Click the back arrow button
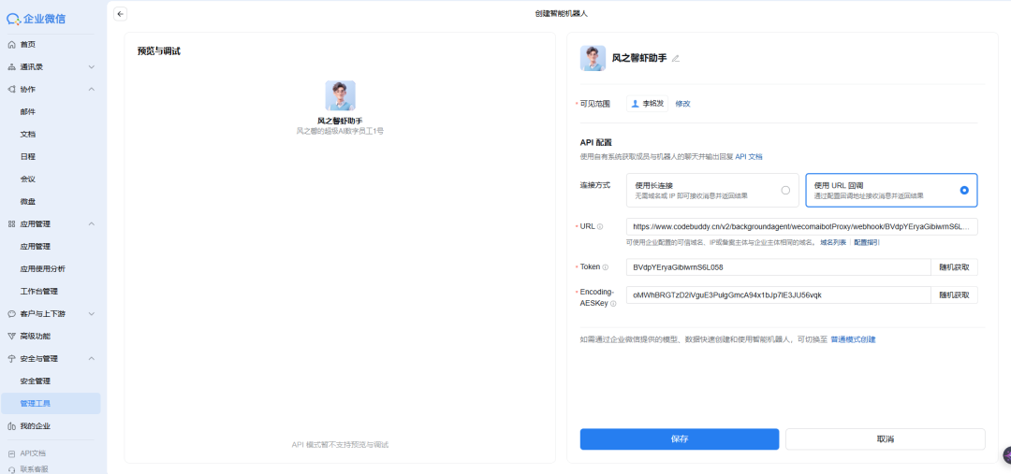This screenshot has height=474, width=1011. 120,13
